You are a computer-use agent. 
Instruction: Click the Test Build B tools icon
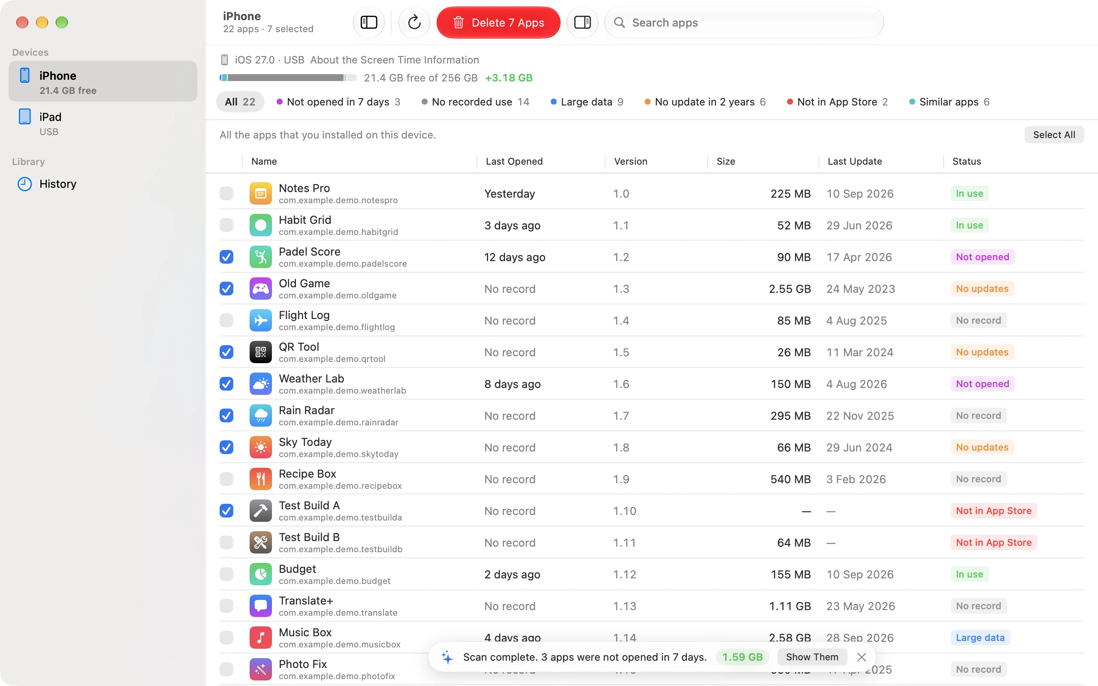pos(260,543)
